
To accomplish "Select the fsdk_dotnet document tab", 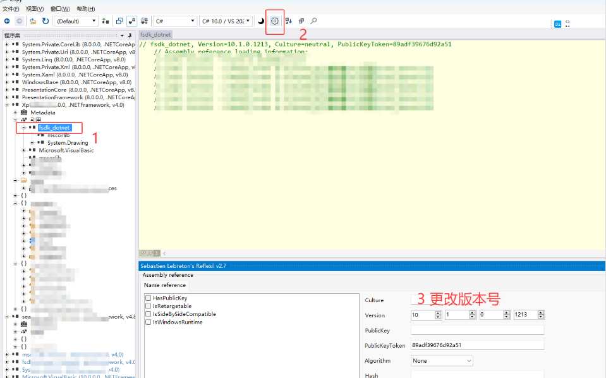I will 155,35.
